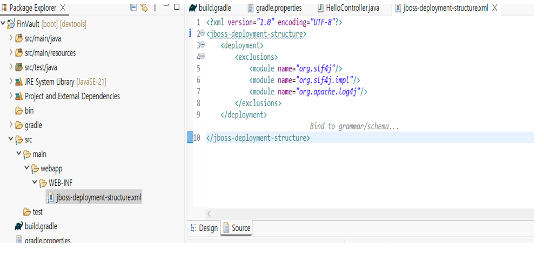Close the jboss-deployment-structure.xml editor tab
The height and width of the screenshot is (263, 544).
[x=495, y=8]
